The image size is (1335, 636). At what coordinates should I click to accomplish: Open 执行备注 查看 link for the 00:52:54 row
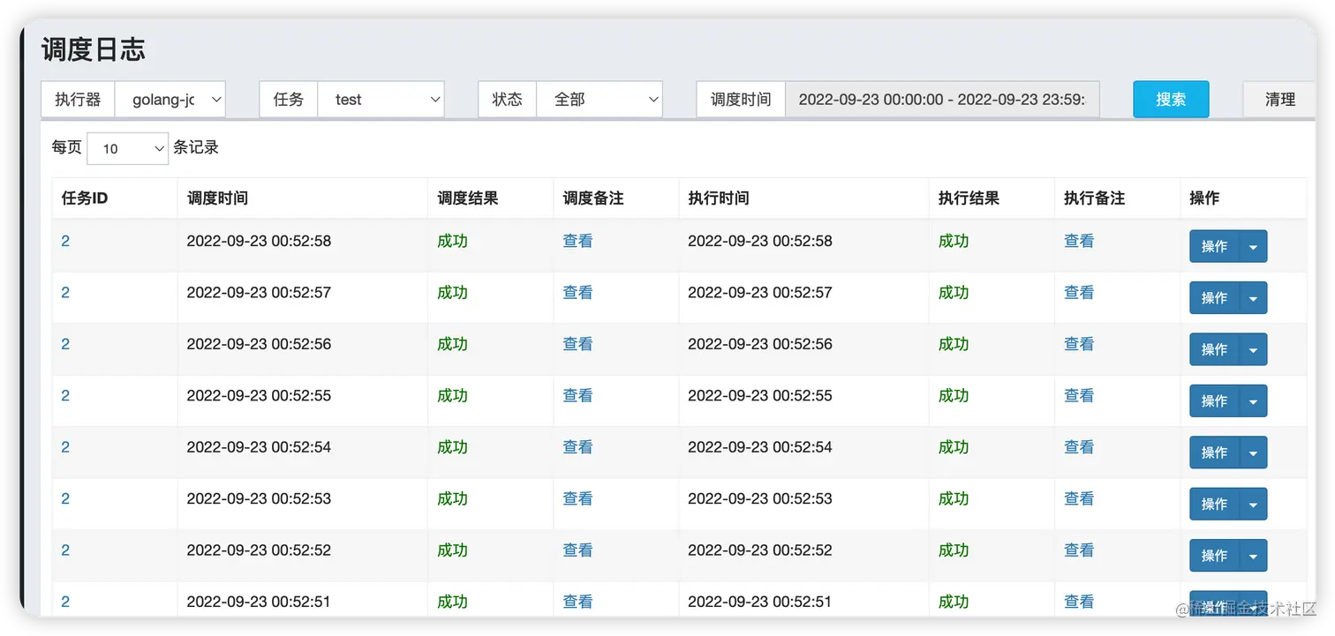(x=1079, y=447)
